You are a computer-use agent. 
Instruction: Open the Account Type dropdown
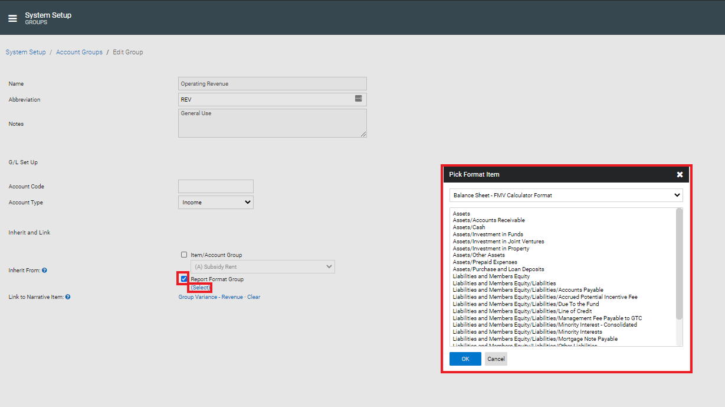216,203
